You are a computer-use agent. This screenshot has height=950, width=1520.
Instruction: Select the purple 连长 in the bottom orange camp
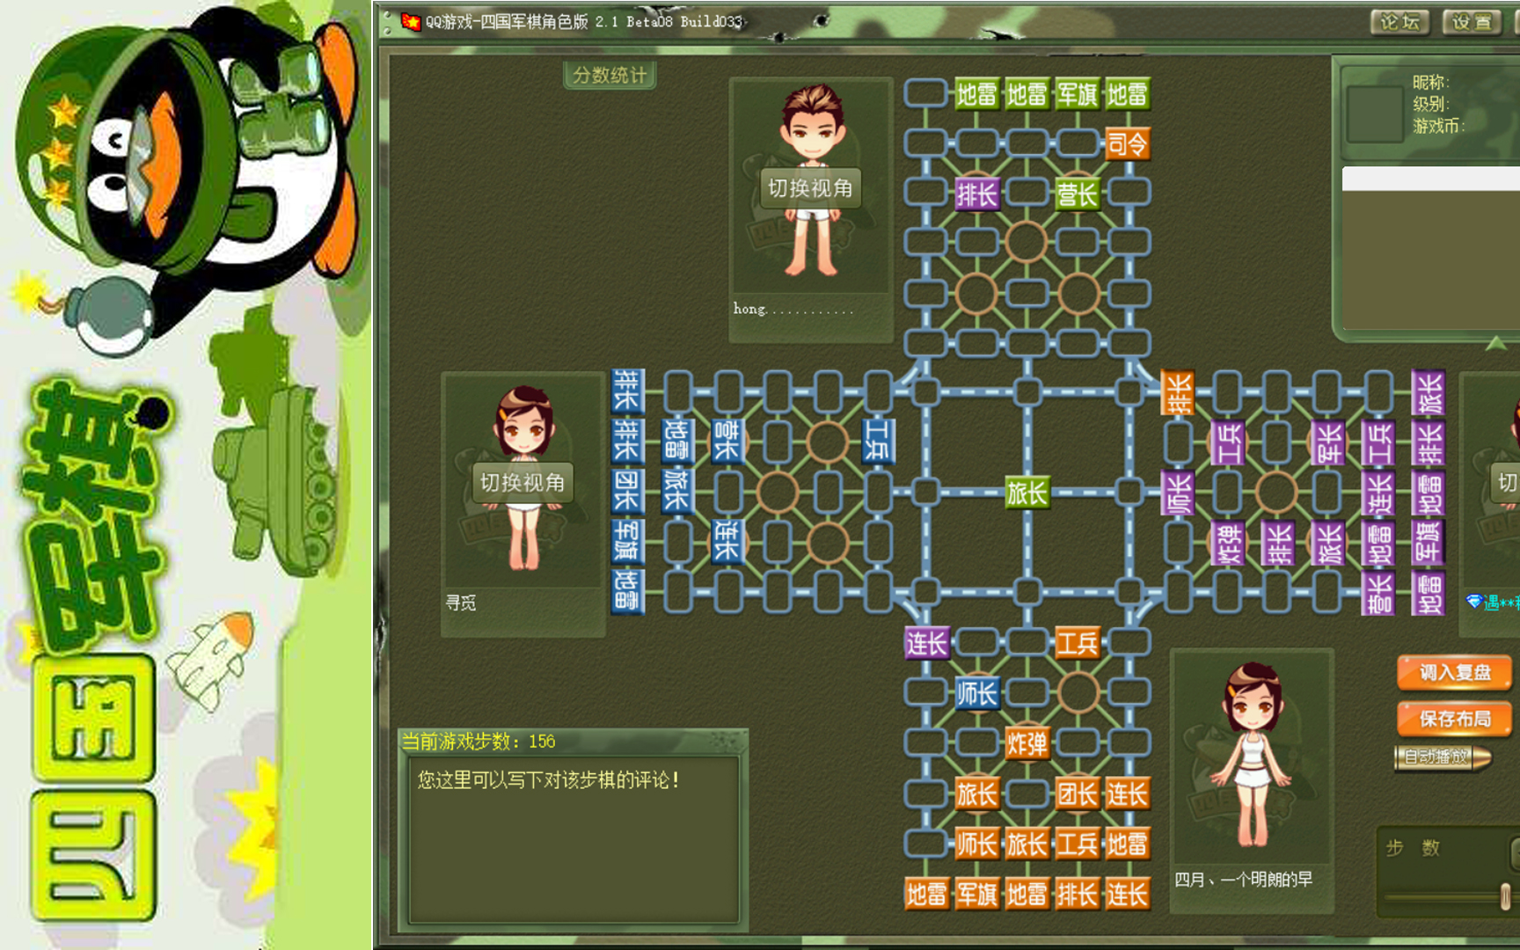(926, 644)
